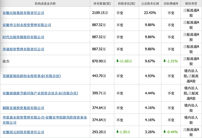Open 安徽出版集团有限责任公司 link
202x138 pixels.
[x=23, y=13]
